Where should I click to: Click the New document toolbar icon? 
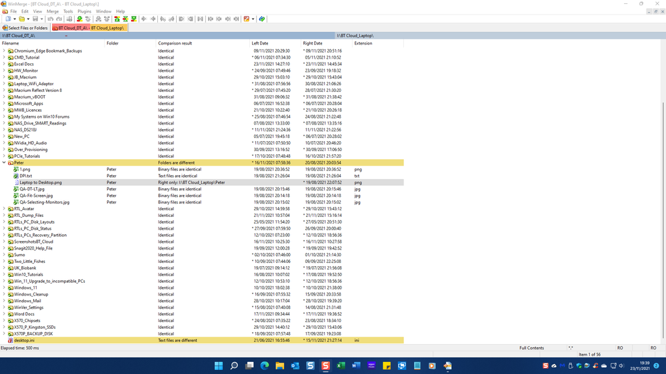(x=7, y=19)
